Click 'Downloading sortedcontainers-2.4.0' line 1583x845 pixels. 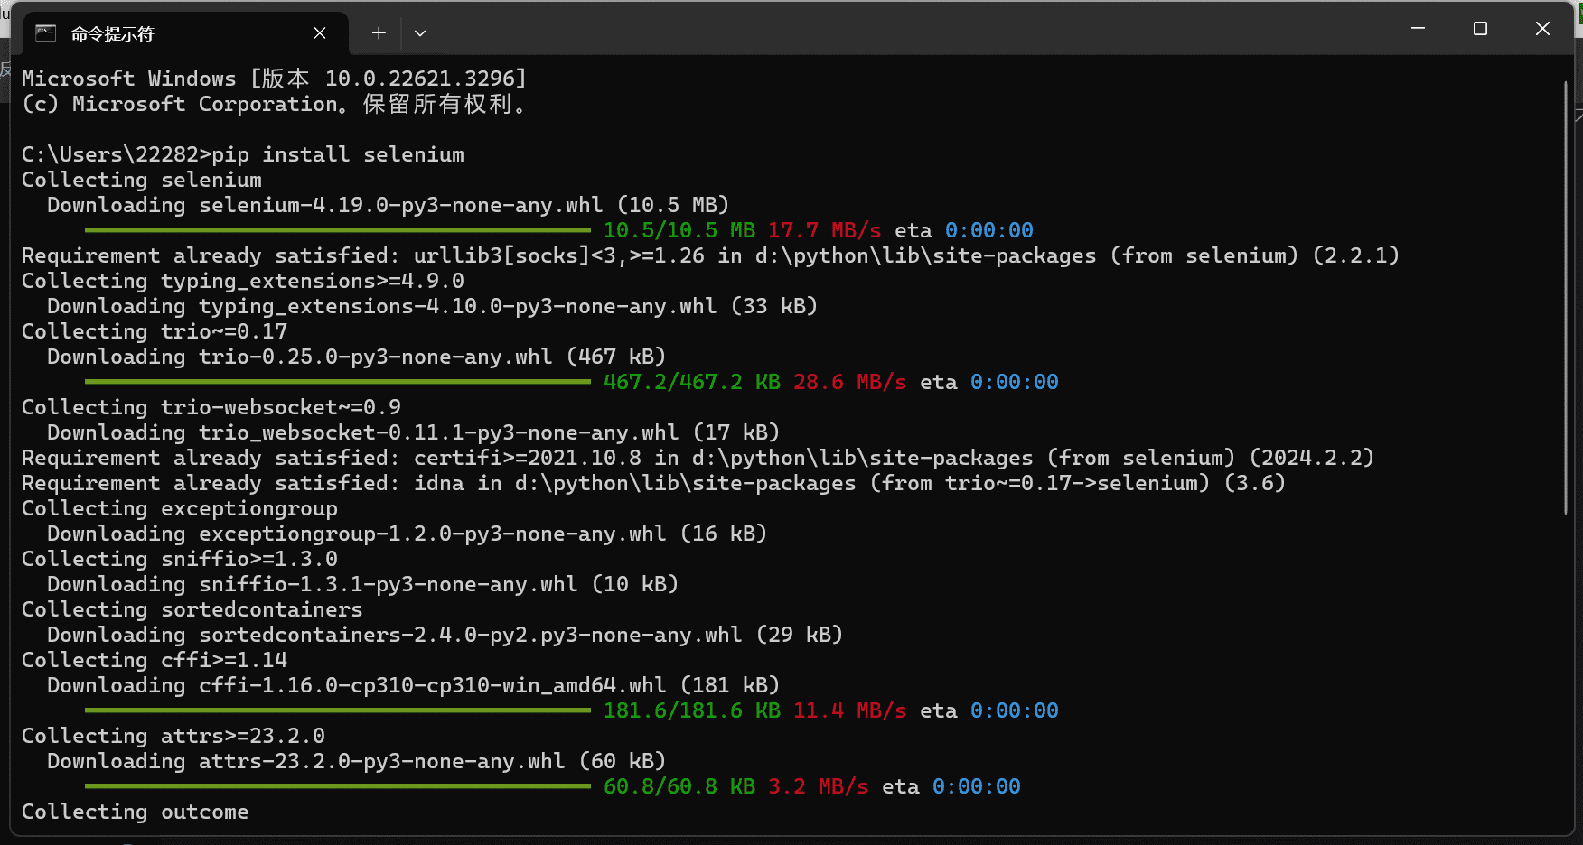coord(445,635)
